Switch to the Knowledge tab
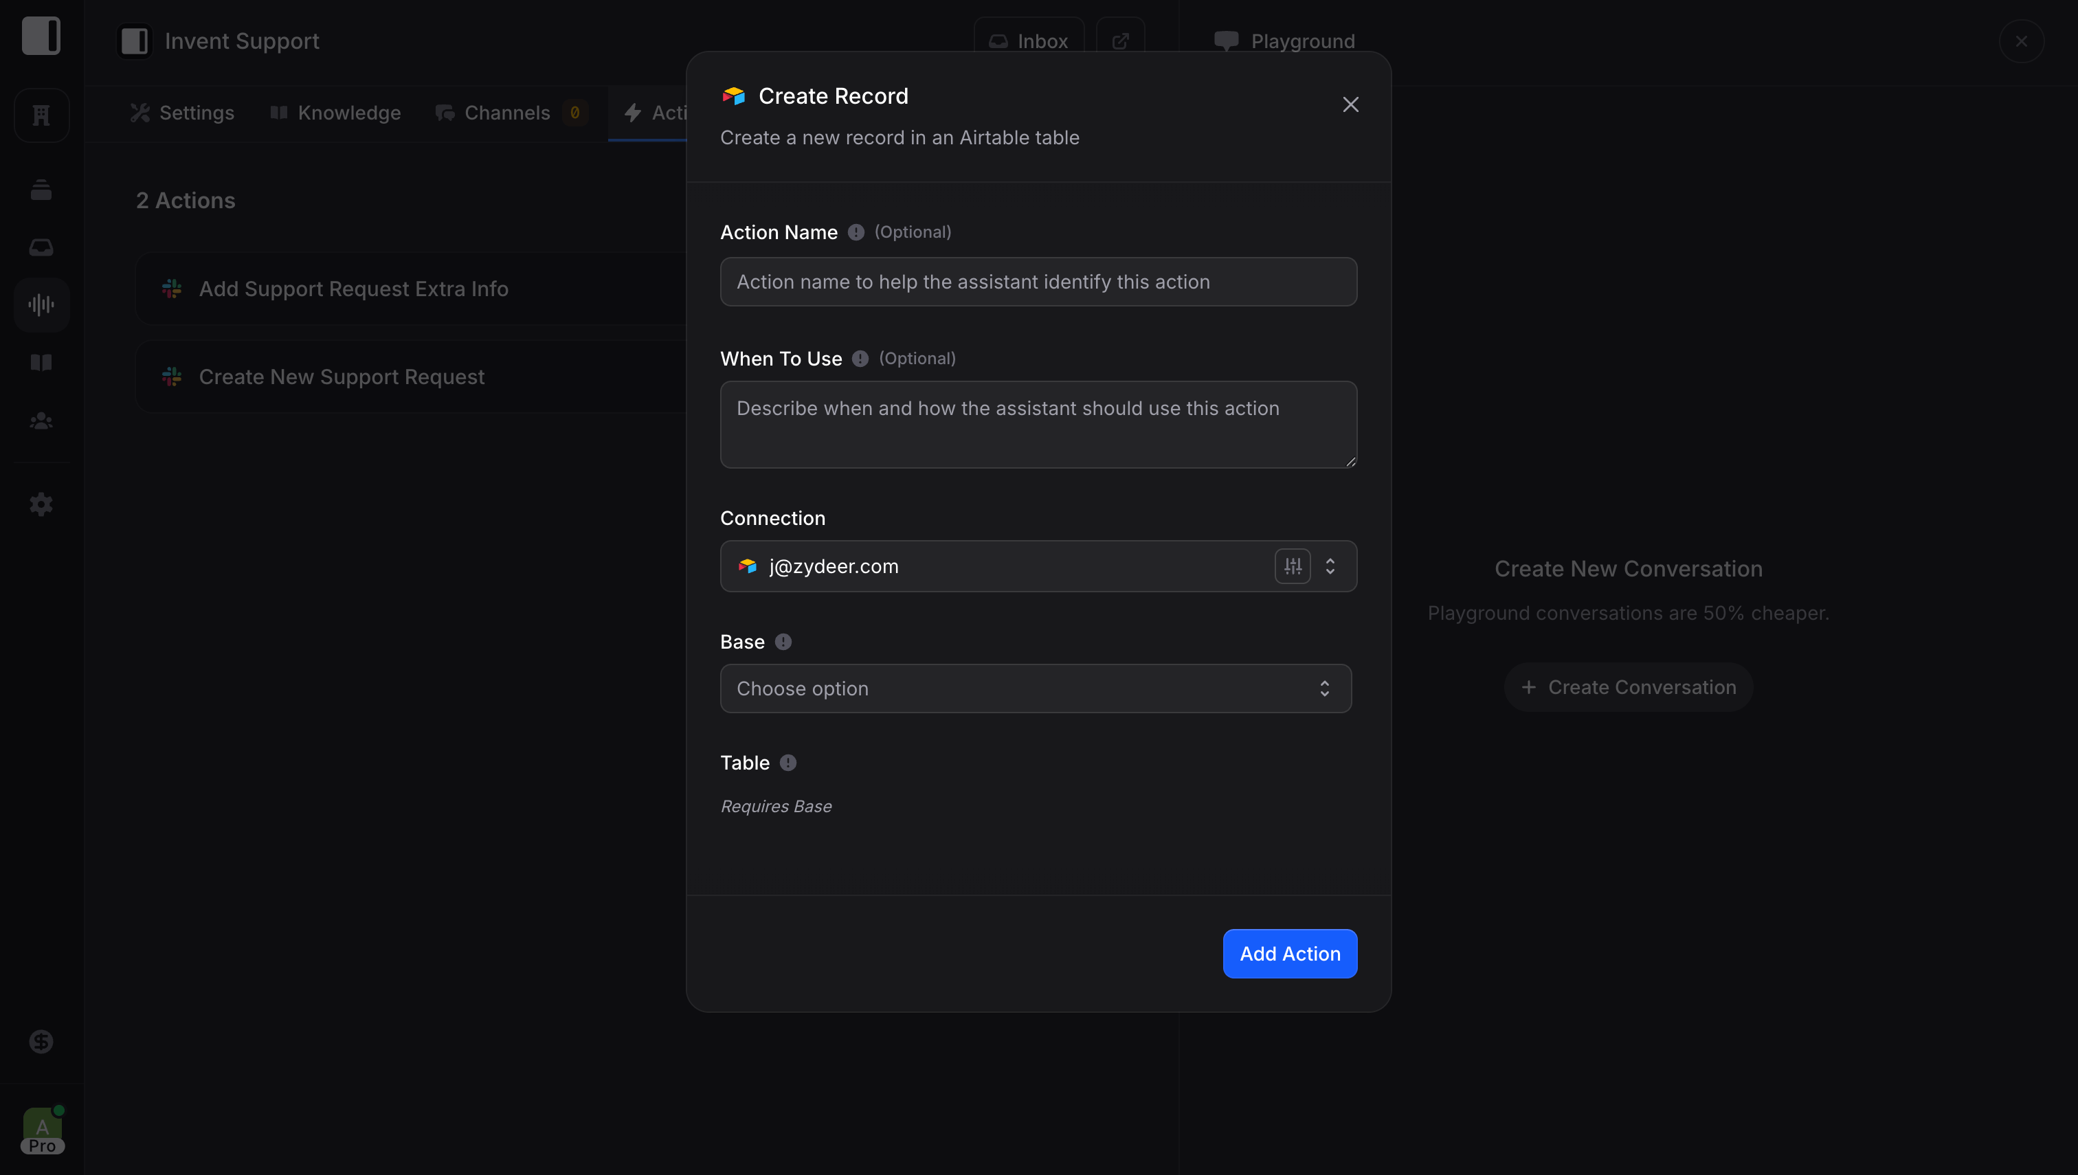This screenshot has width=2078, height=1175. (x=335, y=113)
